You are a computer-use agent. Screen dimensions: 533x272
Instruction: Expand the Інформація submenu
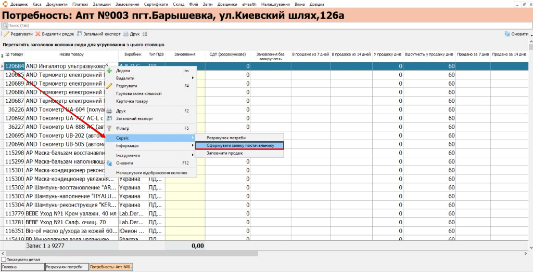(x=150, y=145)
